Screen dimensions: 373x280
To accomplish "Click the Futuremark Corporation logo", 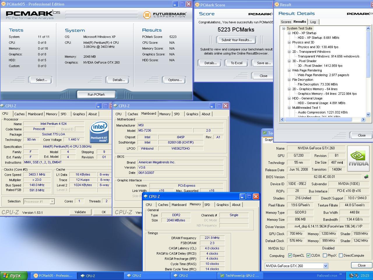I will tap(165, 15).
